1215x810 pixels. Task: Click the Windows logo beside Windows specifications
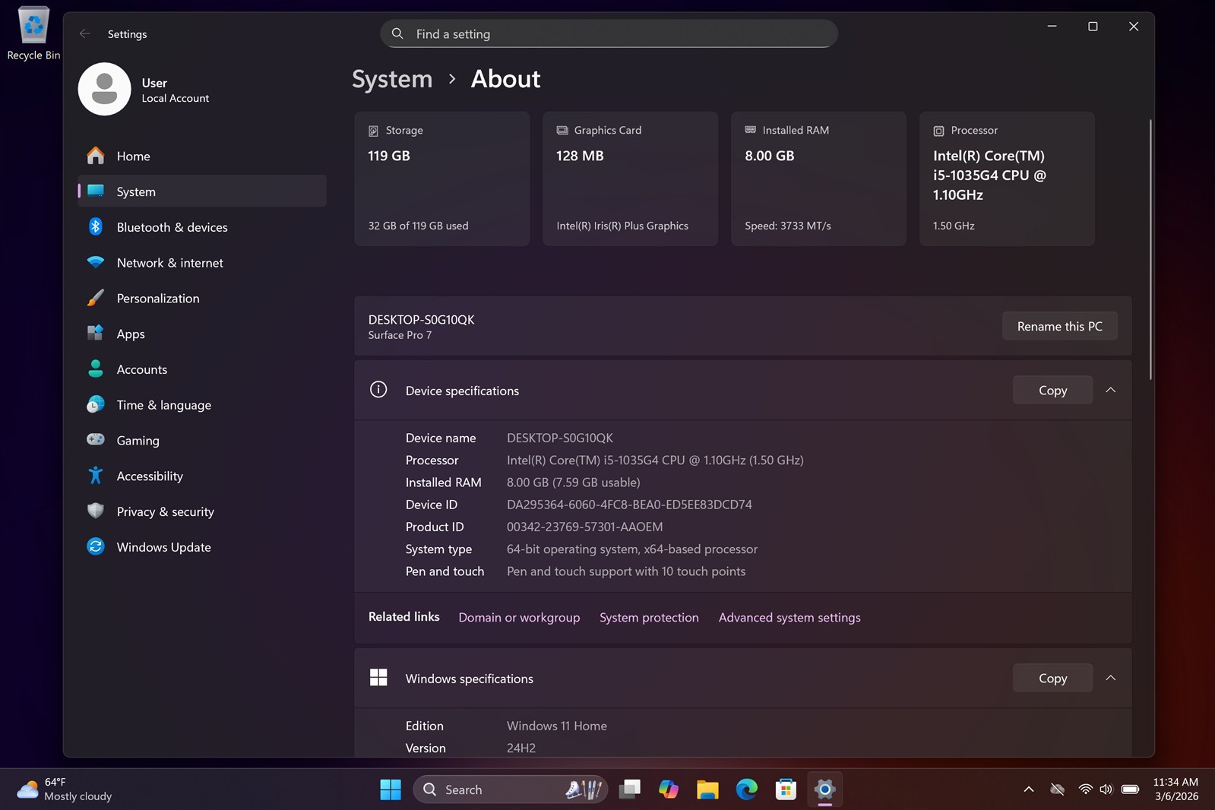click(x=378, y=677)
